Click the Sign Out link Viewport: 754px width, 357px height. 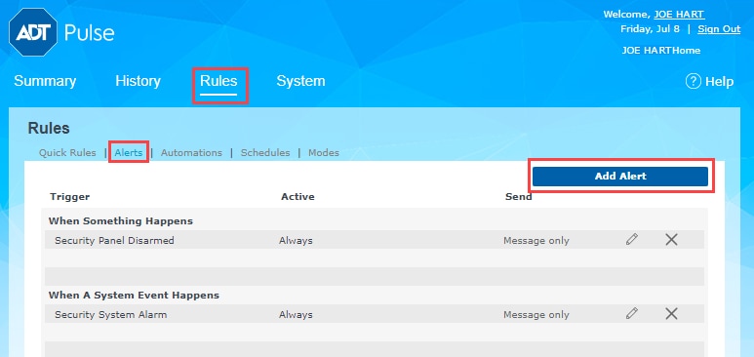719,29
